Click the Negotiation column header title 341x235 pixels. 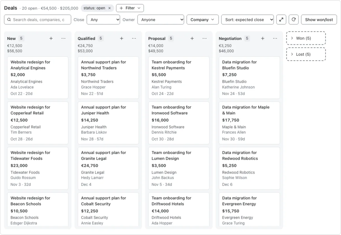pyautogui.click(x=230, y=39)
